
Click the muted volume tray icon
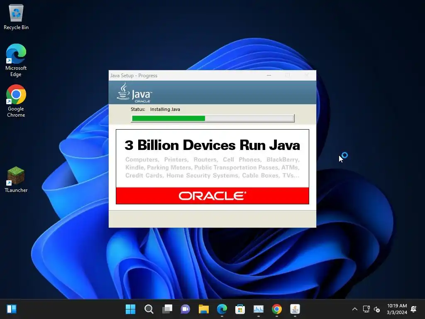(x=377, y=309)
